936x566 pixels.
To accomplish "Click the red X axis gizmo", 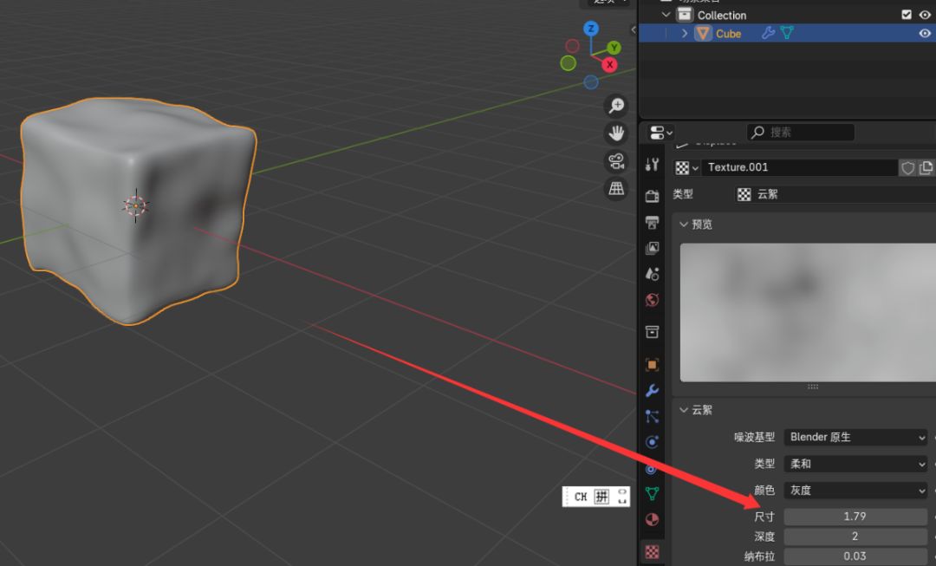I will (610, 65).
